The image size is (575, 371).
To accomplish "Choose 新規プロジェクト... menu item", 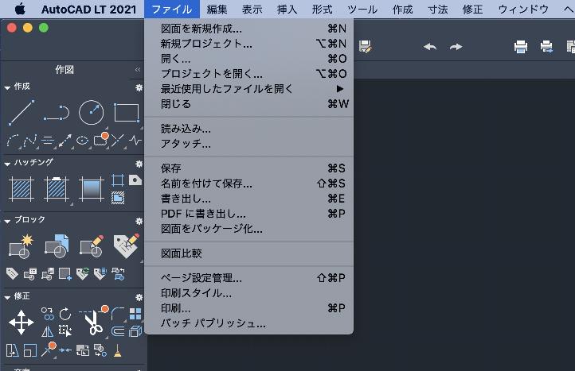I will click(x=249, y=44).
